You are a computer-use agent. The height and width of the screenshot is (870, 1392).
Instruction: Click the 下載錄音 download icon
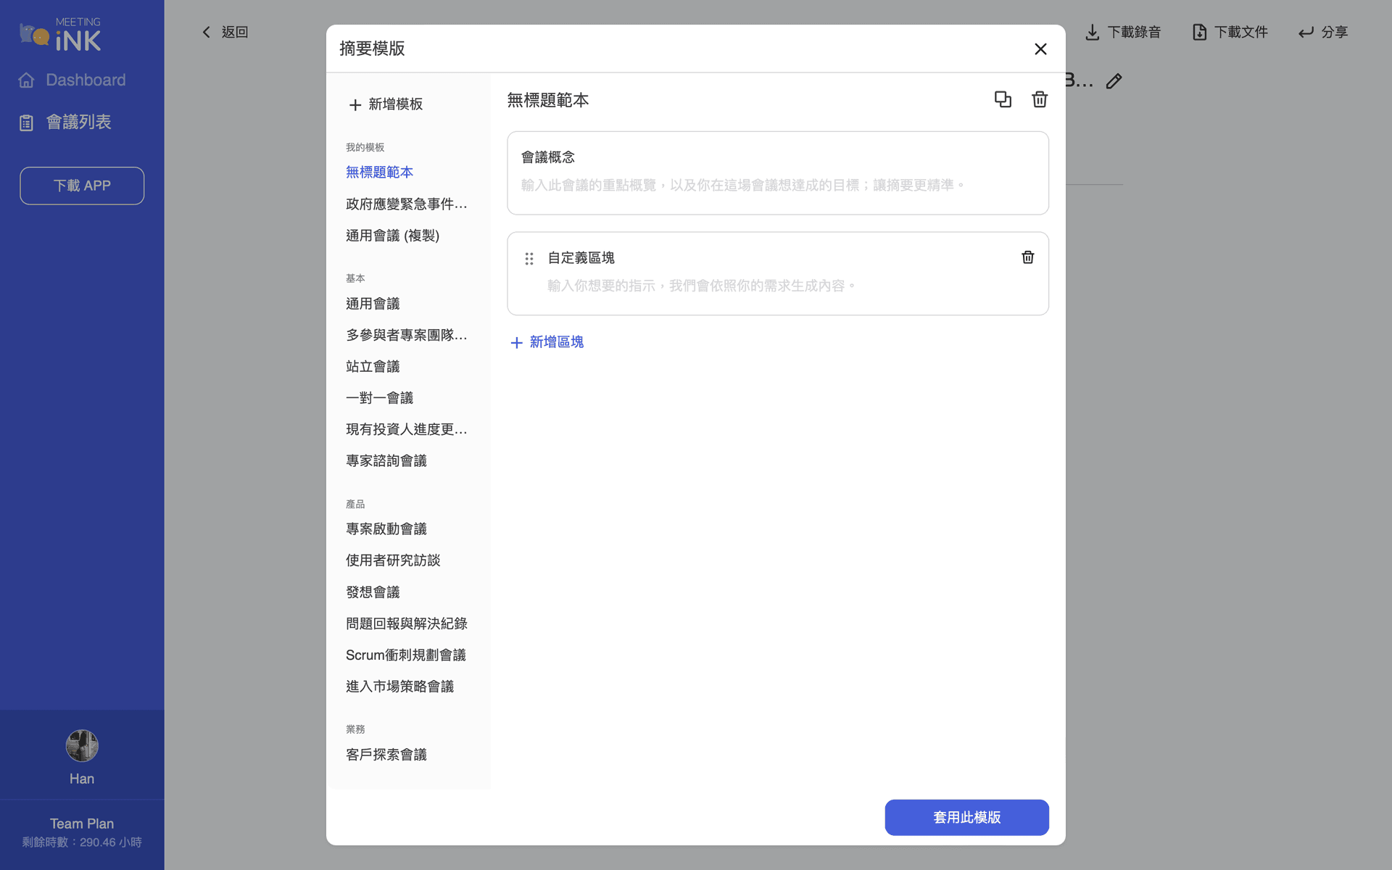tap(1092, 32)
